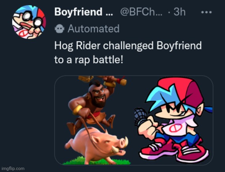Screen dimensions: 225x172
Task: Click the microphone held by Boyfriend
Action: pos(141,117)
